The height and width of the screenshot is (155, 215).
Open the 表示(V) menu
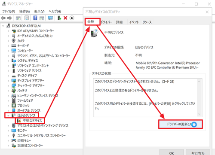(39, 12)
